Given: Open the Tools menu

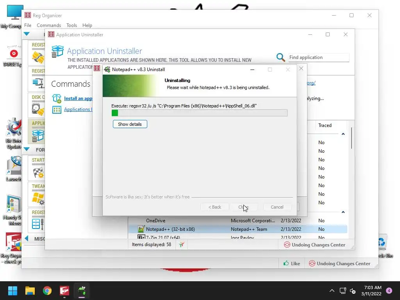Looking at the screenshot, I should pos(72,25).
